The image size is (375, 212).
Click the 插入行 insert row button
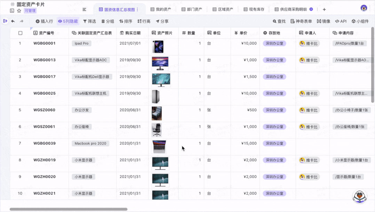(44, 21)
